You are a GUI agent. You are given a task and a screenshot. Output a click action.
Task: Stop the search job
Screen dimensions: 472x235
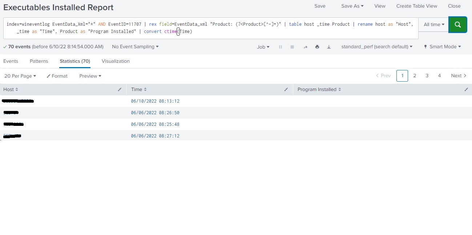pyautogui.click(x=292, y=46)
